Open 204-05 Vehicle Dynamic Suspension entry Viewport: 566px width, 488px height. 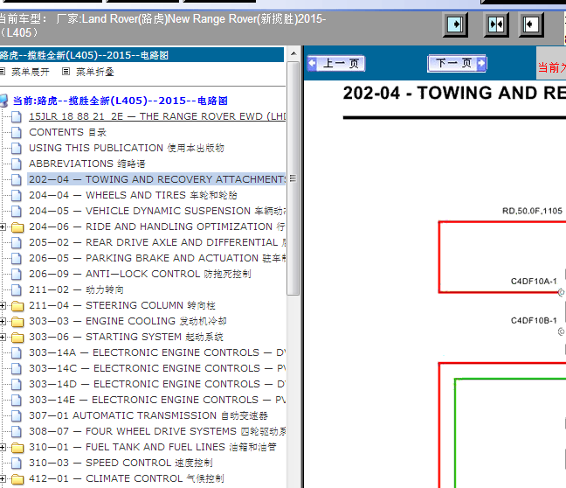point(157,211)
